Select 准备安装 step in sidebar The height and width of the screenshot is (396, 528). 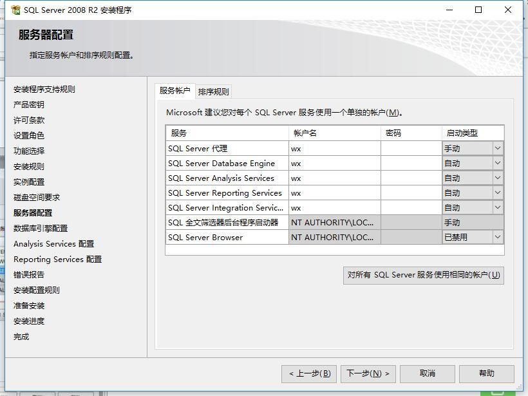coord(29,306)
